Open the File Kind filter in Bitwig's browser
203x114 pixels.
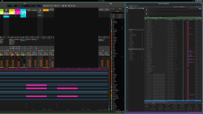(120, 15)
